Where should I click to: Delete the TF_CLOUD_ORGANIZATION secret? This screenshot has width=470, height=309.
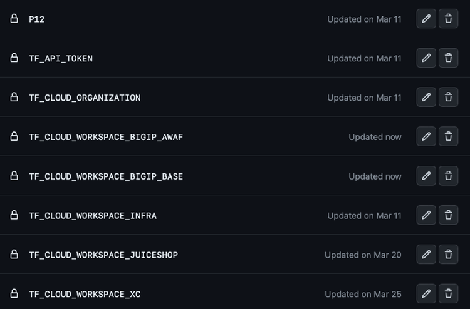tap(448, 98)
